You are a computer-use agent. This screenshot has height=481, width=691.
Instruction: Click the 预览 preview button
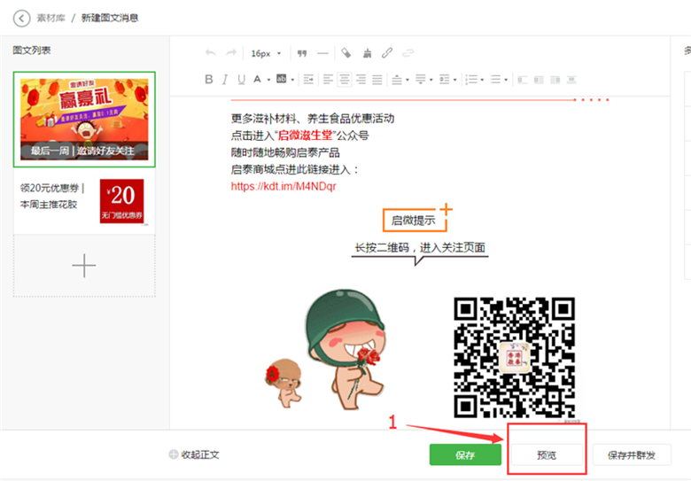coord(547,455)
